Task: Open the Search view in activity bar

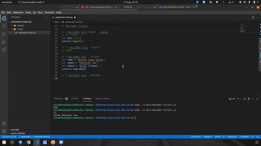Action: tap(4, 26)
